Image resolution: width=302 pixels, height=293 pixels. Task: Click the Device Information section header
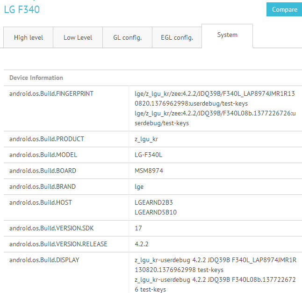[x=36, y=78]
